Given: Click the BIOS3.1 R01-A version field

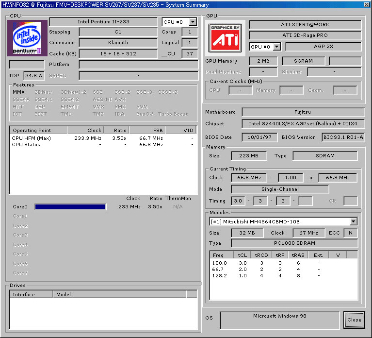Looking at the screenshot, I should click(x=343, y=137).
